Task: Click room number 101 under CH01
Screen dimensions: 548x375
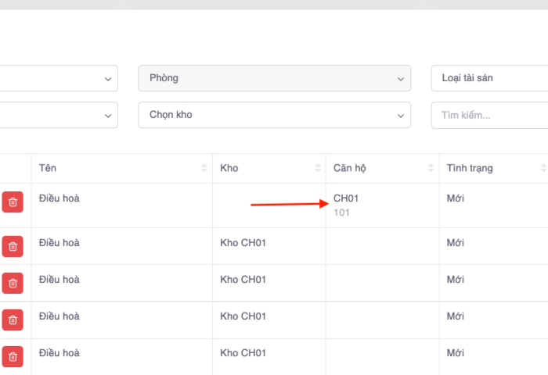Action: (341, 212)
